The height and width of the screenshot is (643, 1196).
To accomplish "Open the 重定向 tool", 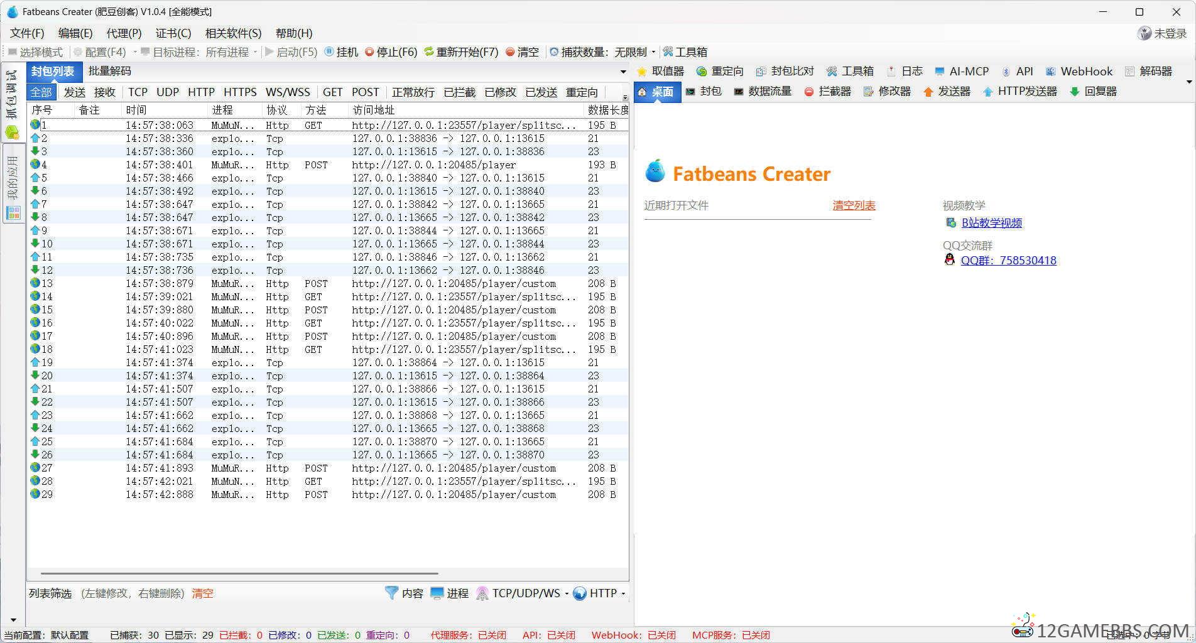I will (x=720, y=72).
